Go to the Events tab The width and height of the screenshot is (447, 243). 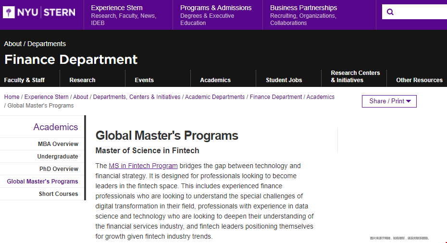pyautogui.click(x=144, y=80)
